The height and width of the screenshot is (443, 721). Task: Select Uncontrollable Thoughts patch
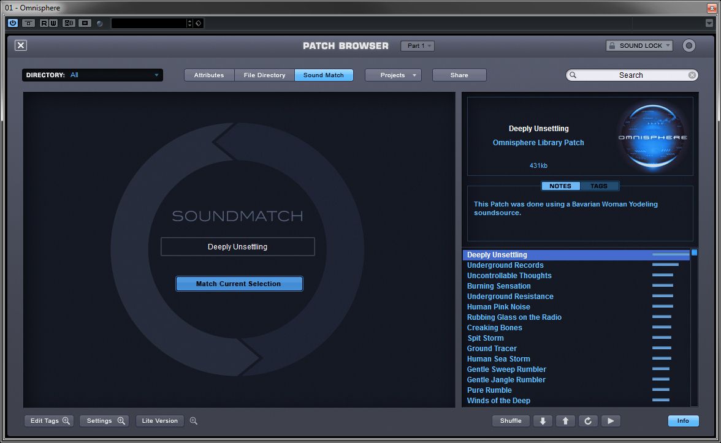point(576,276)
